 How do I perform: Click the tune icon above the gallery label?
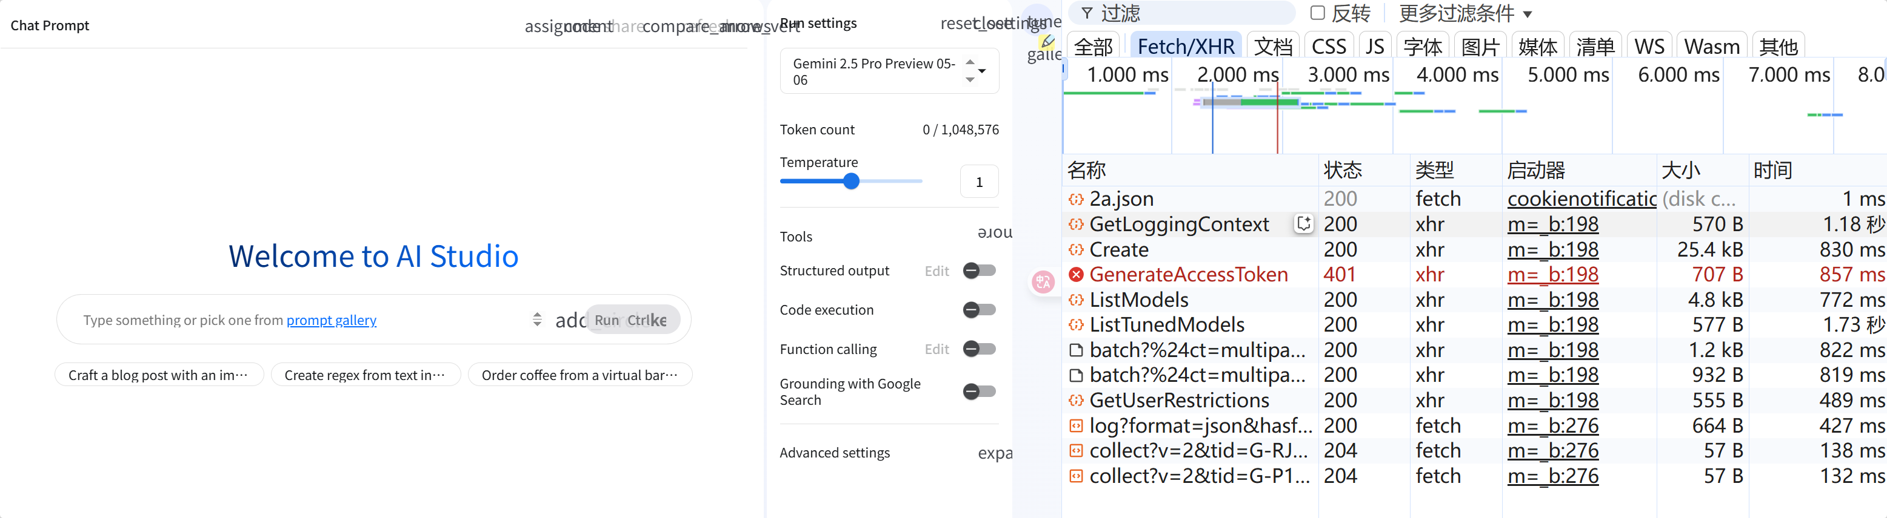coord(1043,22)
